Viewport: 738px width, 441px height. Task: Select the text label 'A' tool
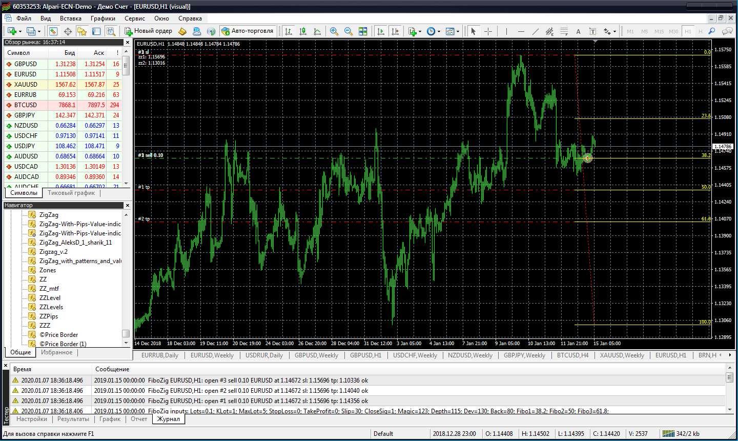(578, 31)
